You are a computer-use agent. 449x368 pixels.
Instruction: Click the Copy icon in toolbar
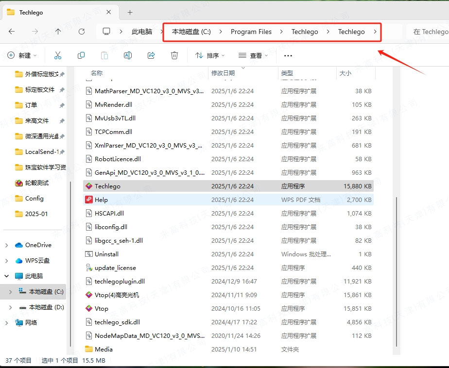(81, 56)
